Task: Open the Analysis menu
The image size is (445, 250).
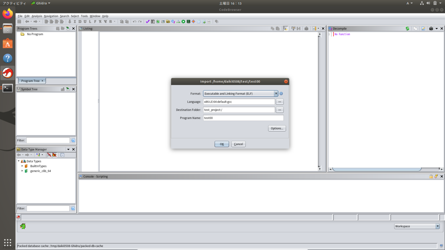Action: [x=37, y=16]
